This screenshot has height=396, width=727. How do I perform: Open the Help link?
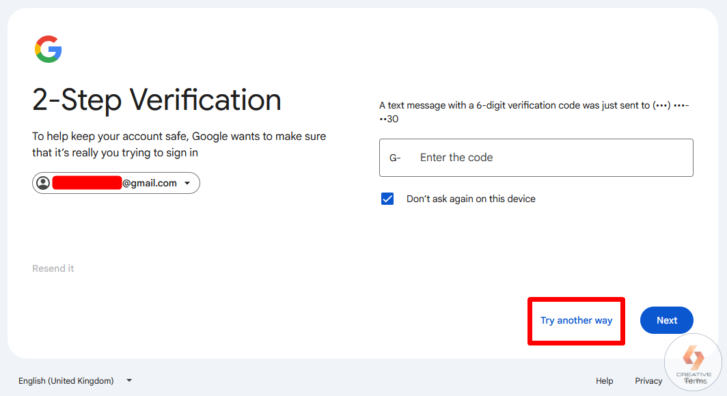pos(604,381)
